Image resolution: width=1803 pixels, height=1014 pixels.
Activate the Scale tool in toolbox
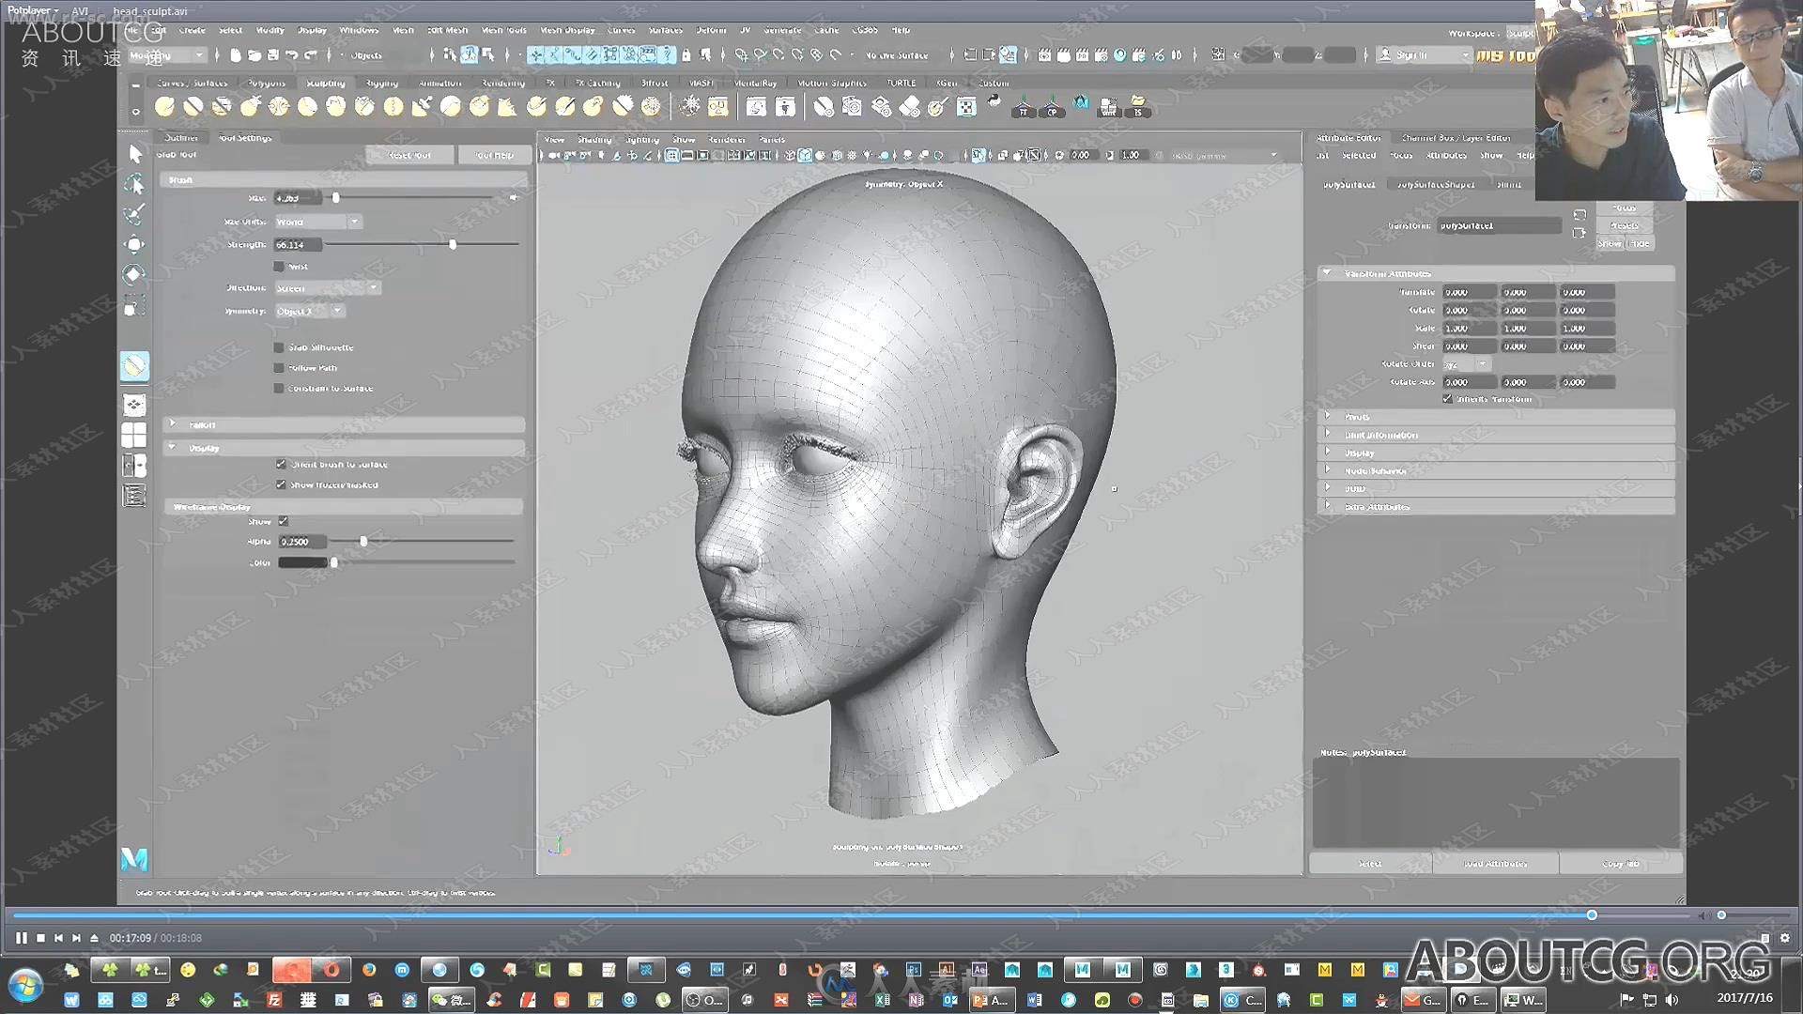(135, 306)
